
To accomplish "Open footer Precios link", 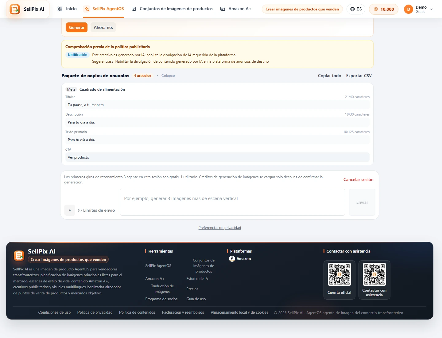I will pos(192,289).
